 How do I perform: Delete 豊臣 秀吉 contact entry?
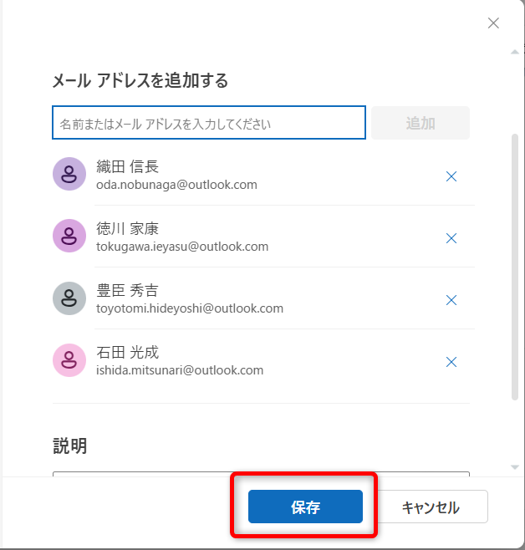(x=451, y=300)
